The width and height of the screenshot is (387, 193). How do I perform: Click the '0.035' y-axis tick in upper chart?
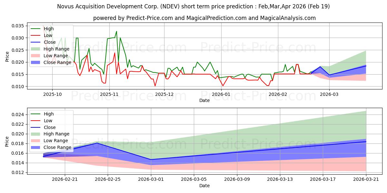[x=18, y=26]
